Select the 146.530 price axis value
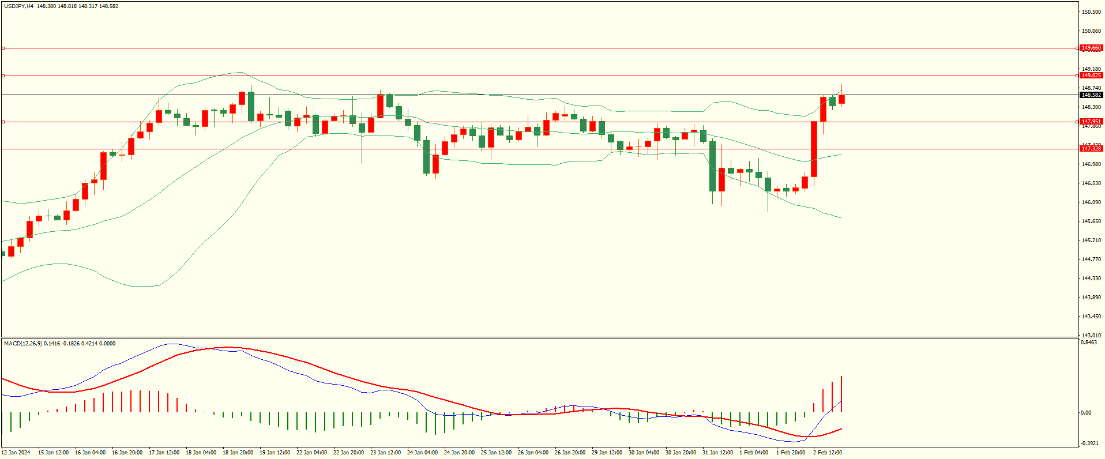1105x459 pixels. coord(1092,183)
